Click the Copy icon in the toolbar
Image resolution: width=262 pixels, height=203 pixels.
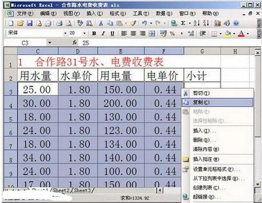click(x=110, y=23)
